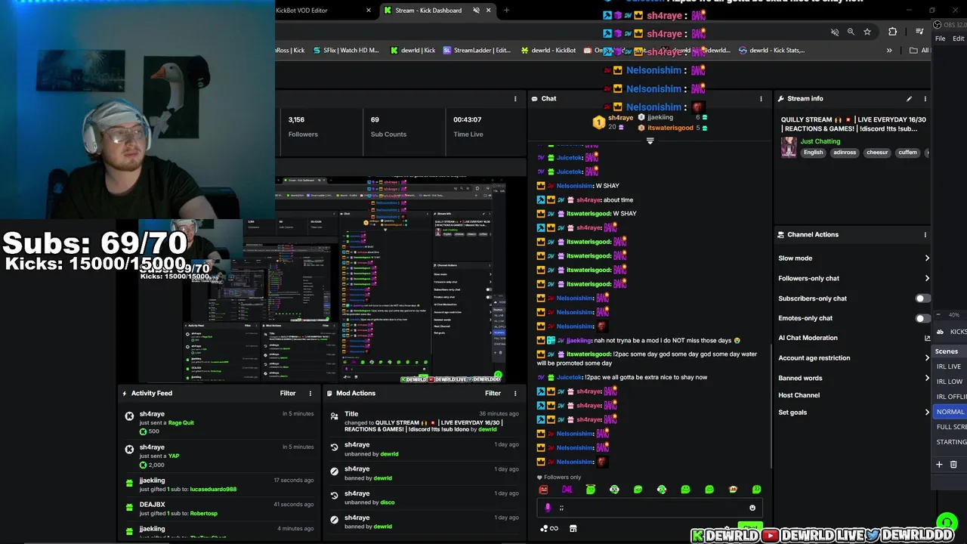Click the purple microphone icon in chat input
967x544 pixels.
(x=548, y=508)
